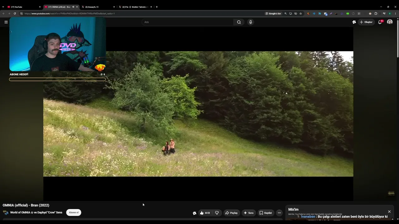This screenshot has width=399, height=224.
Task: Open the tab search dropdown arrow
Action: point(3,7)
